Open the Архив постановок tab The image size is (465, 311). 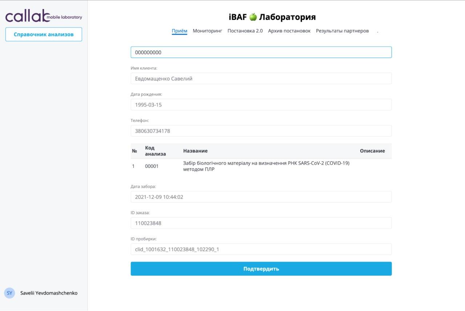[289, 31]
